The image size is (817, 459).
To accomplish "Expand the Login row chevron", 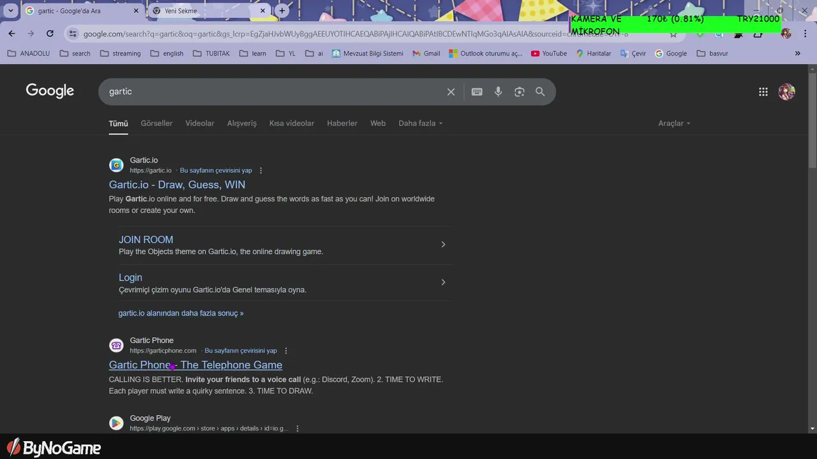I will click(x=443, y=282).
